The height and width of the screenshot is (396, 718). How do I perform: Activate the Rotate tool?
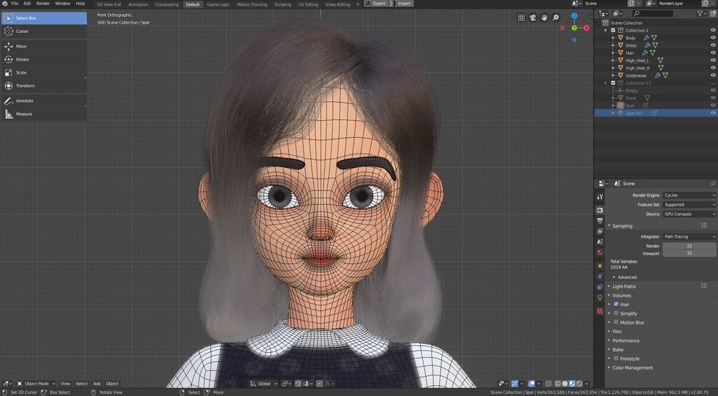click(x=44, y=59)
